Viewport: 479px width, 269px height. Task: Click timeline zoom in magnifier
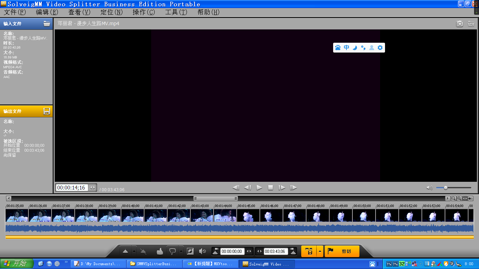pos(459,198)
